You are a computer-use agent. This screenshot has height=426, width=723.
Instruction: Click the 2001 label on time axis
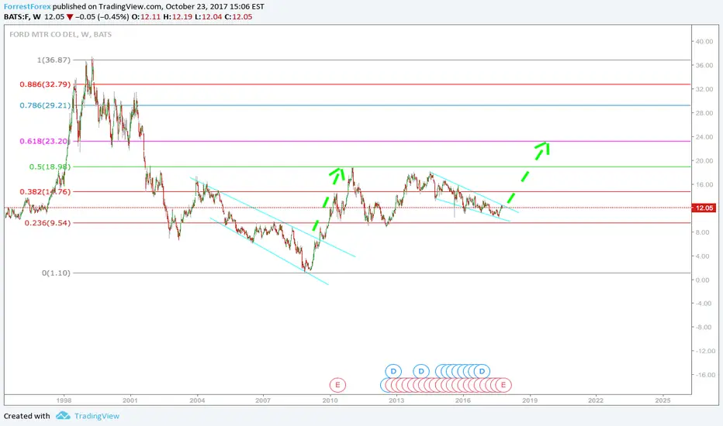(130, 400)
